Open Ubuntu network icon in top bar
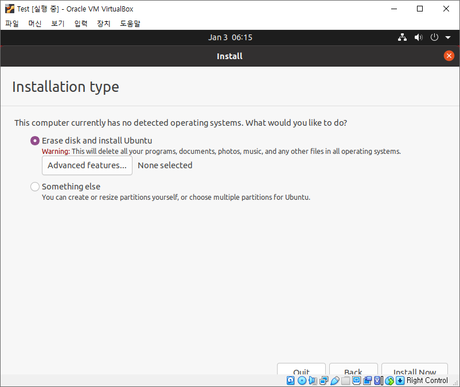This screenshot has height=387, width=460. (402, 37)
